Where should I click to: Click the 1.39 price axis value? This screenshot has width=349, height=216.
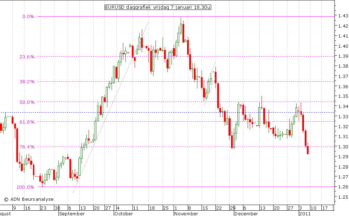tap(343, 56)
